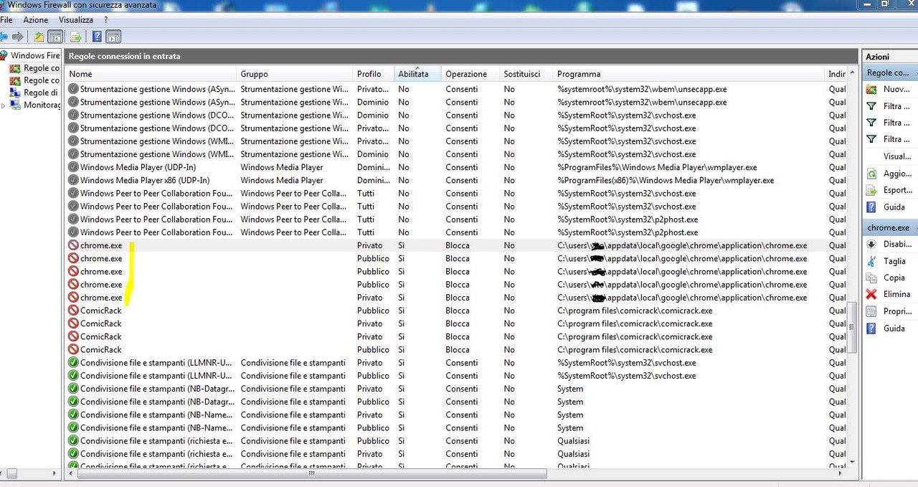
Task: Select the NB-Name Pubblico Condivisione file e stampanti rule
Action: coord(157,427)
